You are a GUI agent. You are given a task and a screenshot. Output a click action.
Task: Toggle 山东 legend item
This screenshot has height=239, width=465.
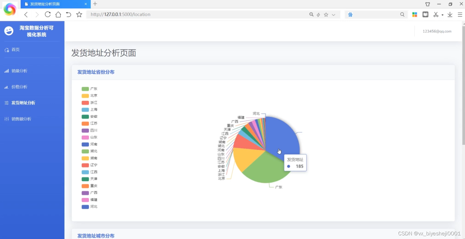(89, 137)
